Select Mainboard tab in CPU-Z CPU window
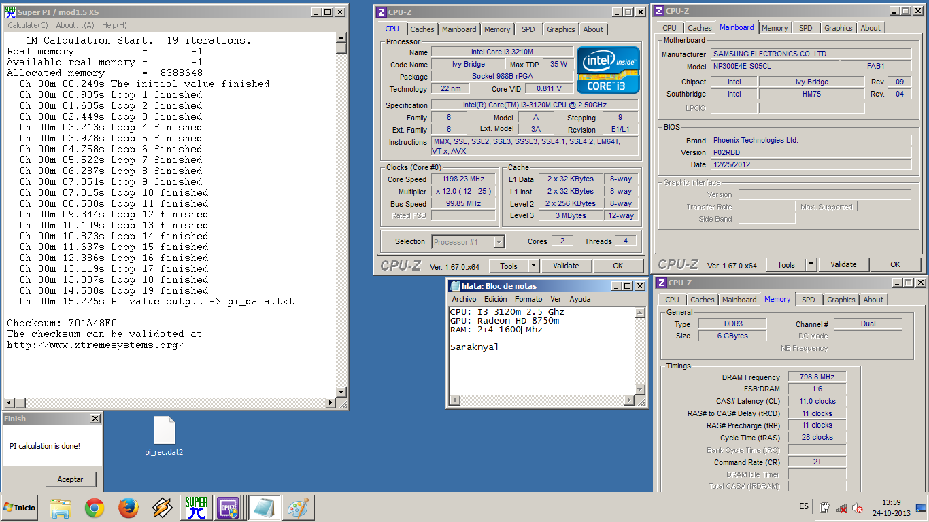 click(459, 29)
